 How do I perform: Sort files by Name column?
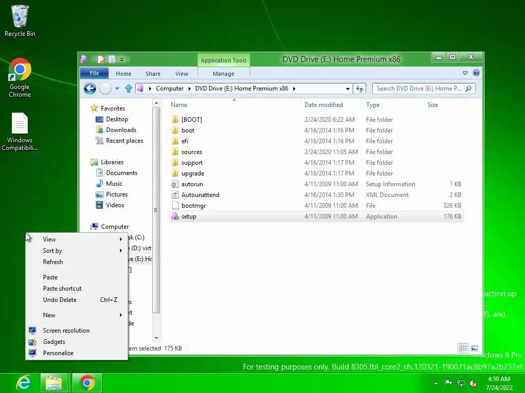179,104
